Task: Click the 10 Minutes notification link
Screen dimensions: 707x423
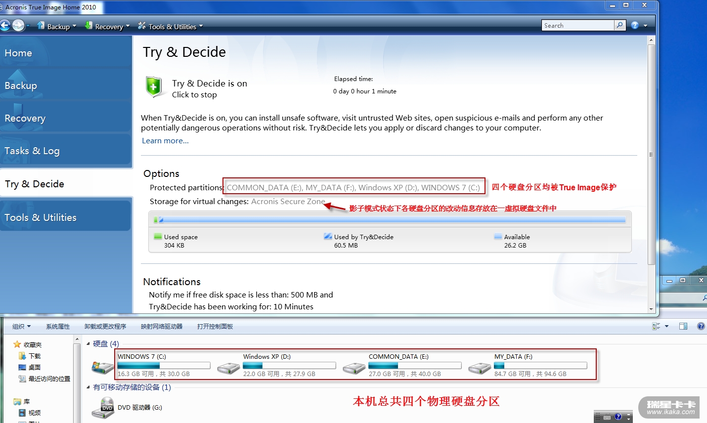Action: (293, 307)
